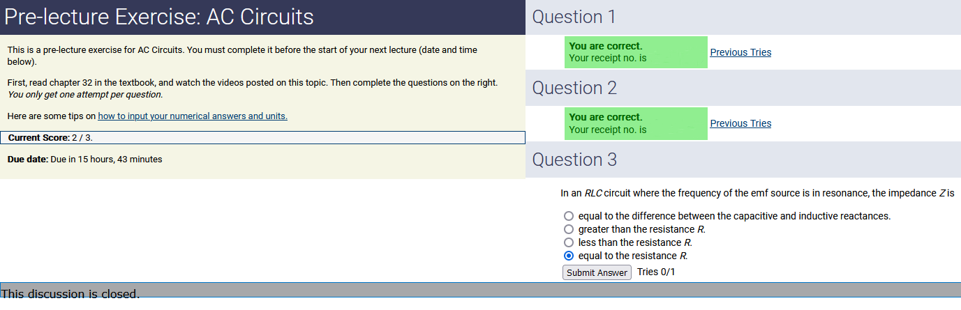Click the Question 1 section header
The width and height of the screenshot is (961, 310).
(x=574, y=17)
